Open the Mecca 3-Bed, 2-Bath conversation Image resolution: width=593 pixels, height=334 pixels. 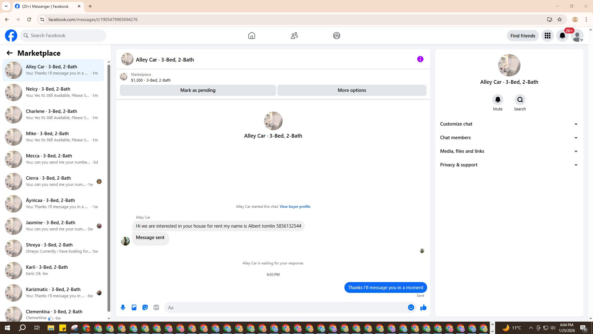click(x=53, y=159)
